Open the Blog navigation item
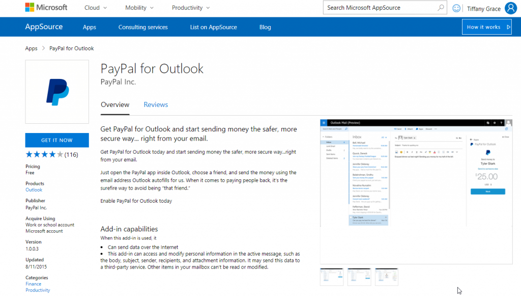 (x=265, y=26)
